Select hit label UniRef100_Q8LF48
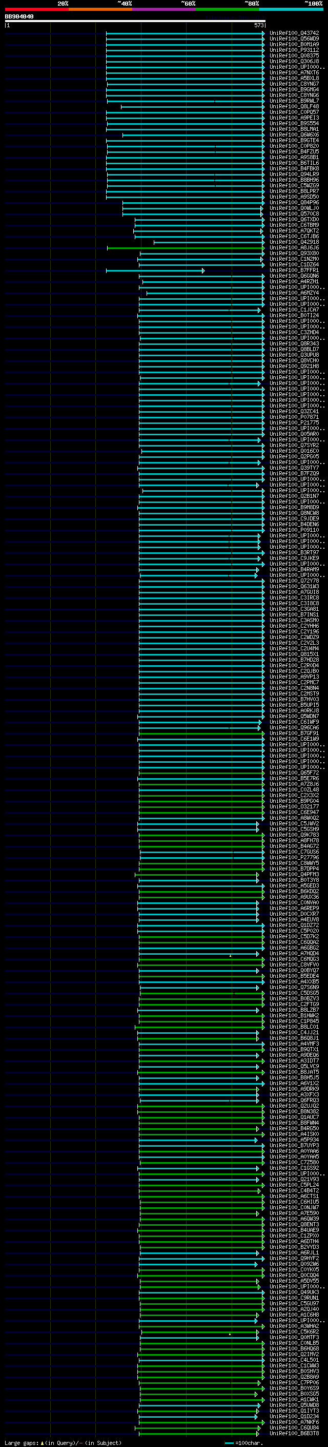This screenshot has width=328, height=1447. [x=294, y=106]
